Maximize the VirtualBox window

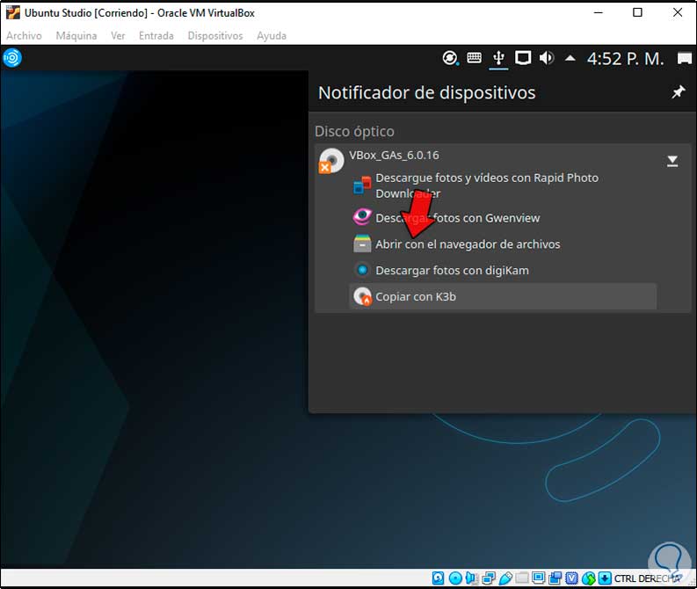tap(637, 12)
